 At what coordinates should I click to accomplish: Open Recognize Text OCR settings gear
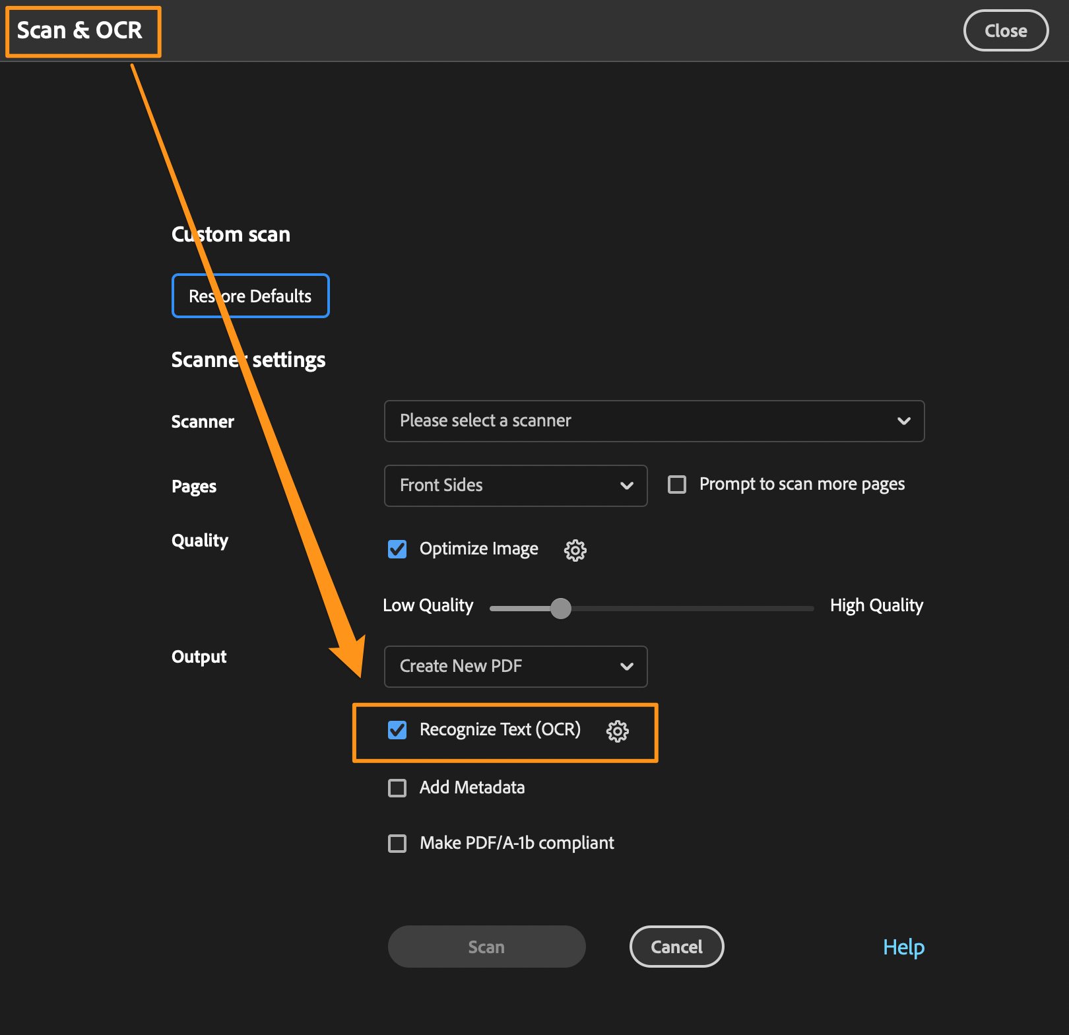[x=617, y=731]
